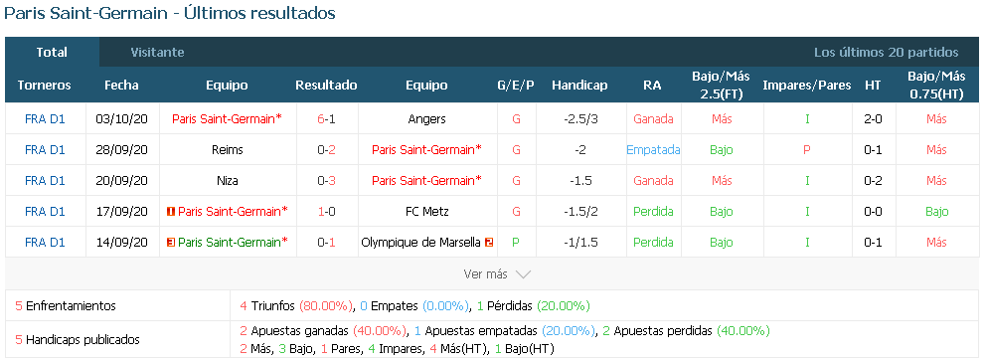Open the FC Metz team link
The width and height of the screenshot is (986, 360).
click(427, 212)
